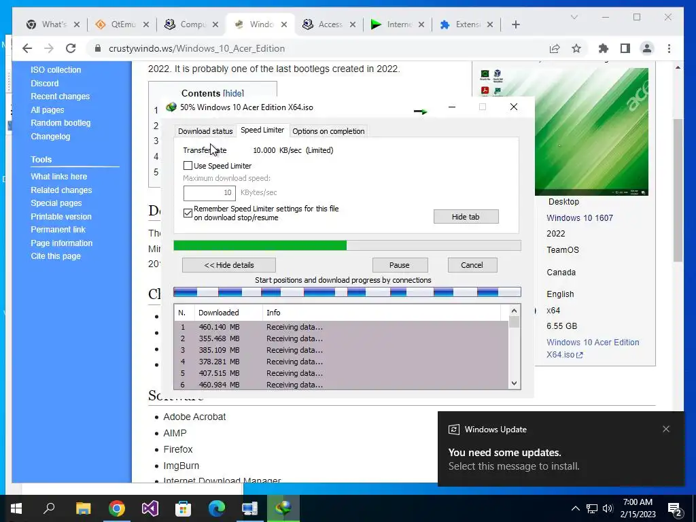The height and width of the screenshot is (522, 696).
Task: Open What links here tool link
Action: click(58, 176)
